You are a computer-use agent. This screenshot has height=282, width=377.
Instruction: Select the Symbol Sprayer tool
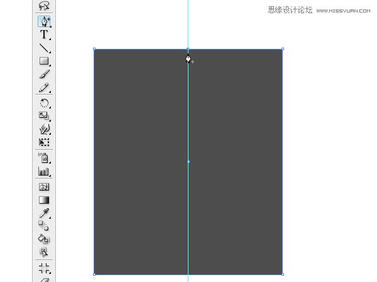pyautogui.click(x=44, y=158)
